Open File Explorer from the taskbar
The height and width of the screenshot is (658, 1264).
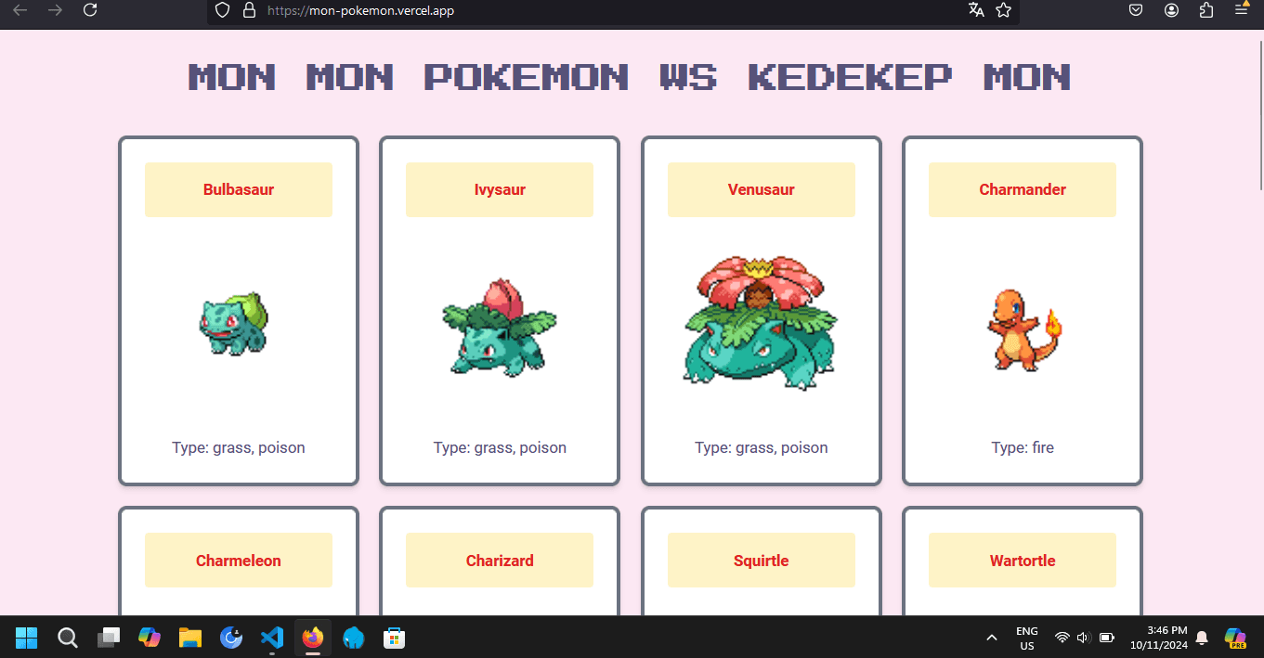tap(190, 638)
